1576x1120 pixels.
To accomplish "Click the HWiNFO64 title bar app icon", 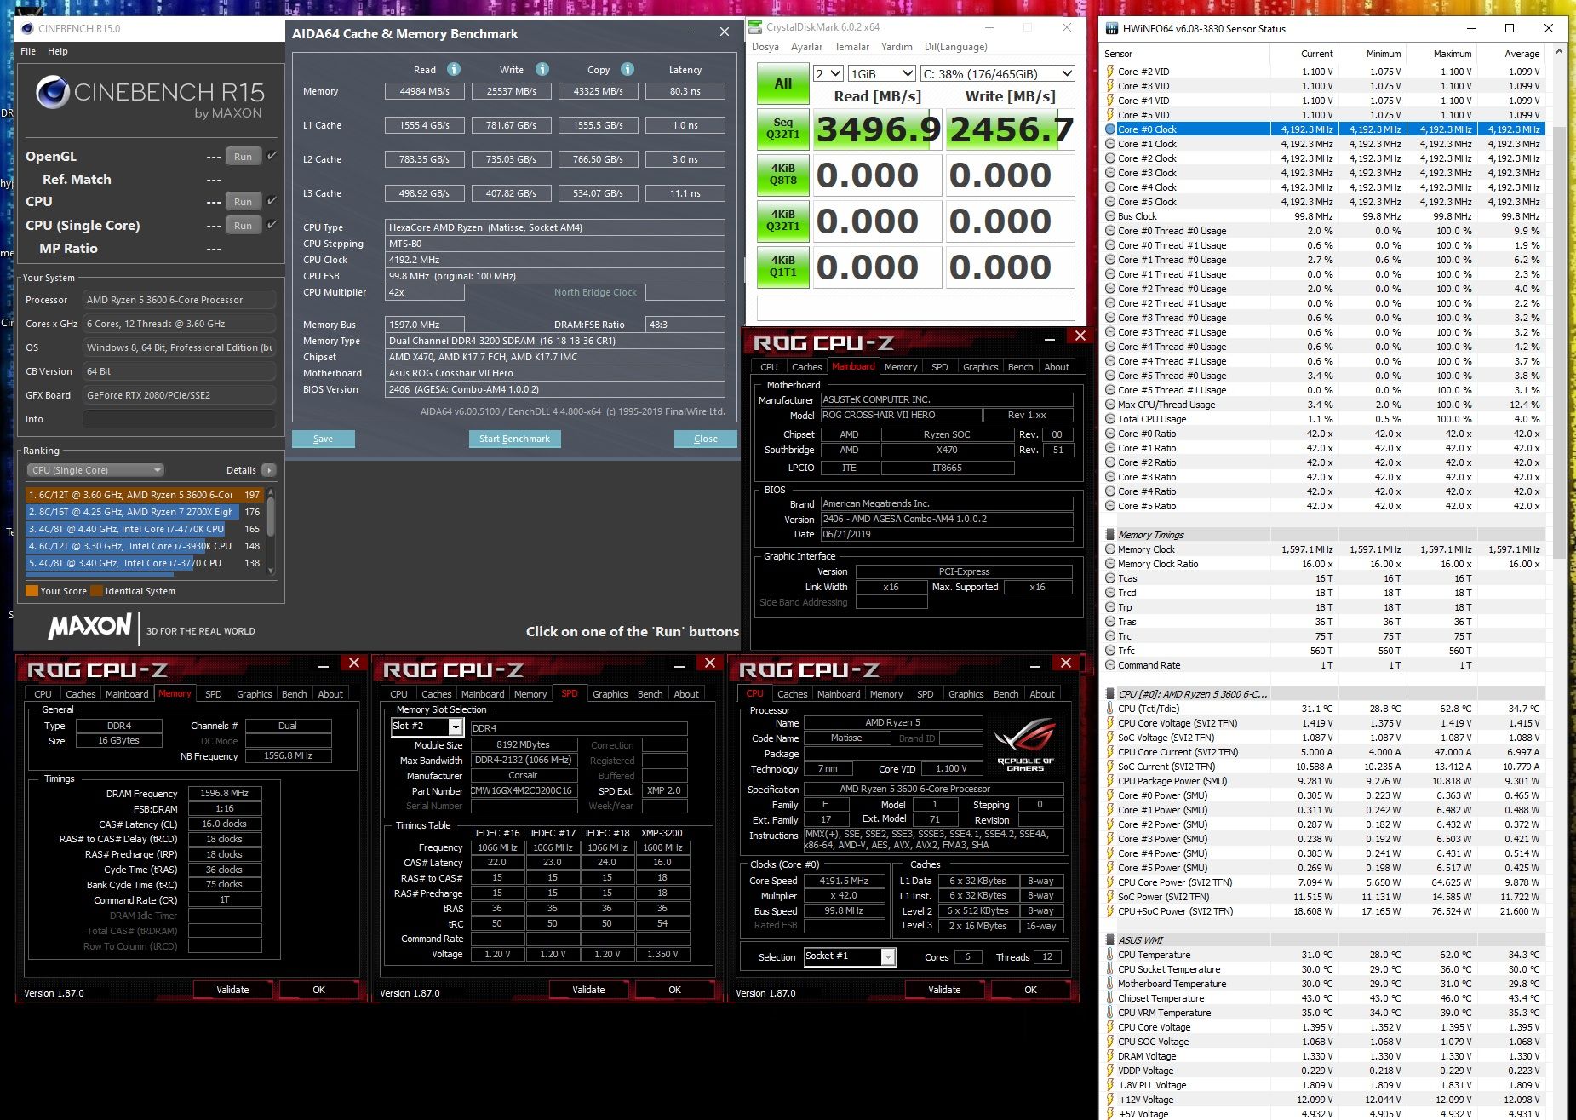I will pyautogui.click(x=1111, y=28).
